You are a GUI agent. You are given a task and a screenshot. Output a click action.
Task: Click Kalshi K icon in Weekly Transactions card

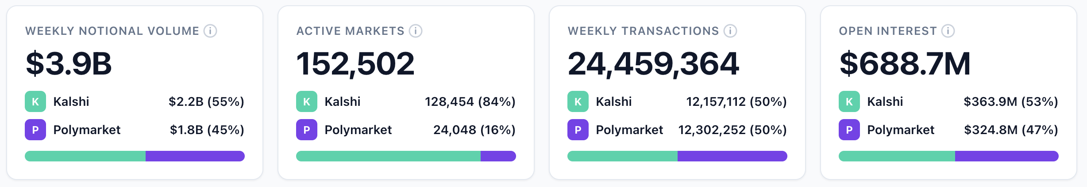pyautogui.click(x=578, y=101)
